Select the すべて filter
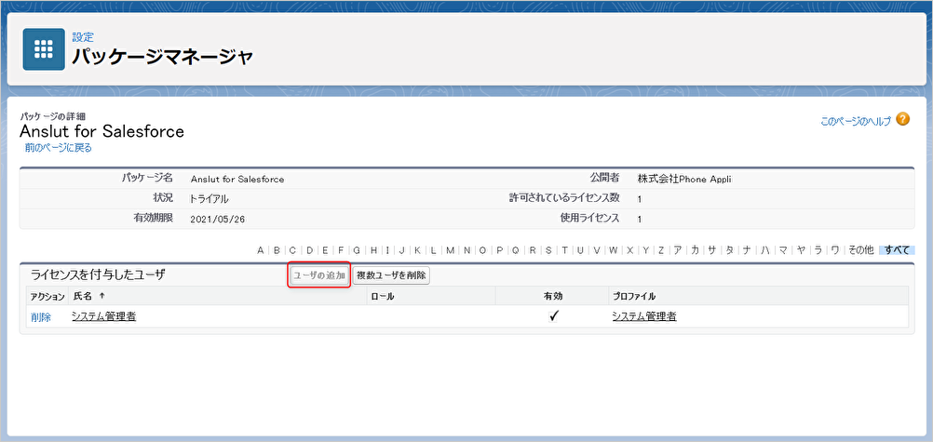The height and width of the screenshot is (442, 933). click(897, 250)
